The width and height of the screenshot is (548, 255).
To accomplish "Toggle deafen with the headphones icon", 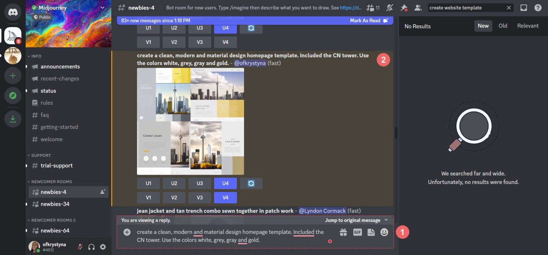I will (92, 247).
